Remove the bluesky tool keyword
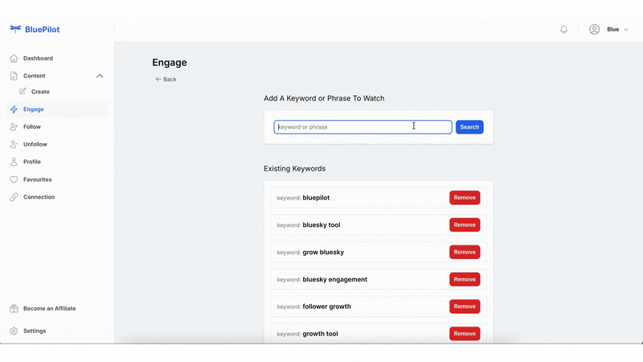Image resolution: width=643 pixels, height=362 pixels. click(x=465, y=225)
